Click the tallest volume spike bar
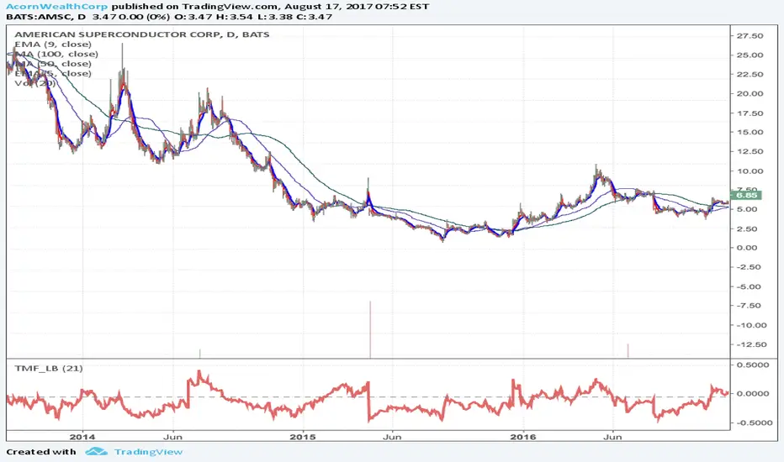Image resolution: width=784 pixels, height=462 pixels. [x=370, y=329]
